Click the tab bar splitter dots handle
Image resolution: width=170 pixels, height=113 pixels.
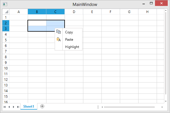(x=98, y=107)
